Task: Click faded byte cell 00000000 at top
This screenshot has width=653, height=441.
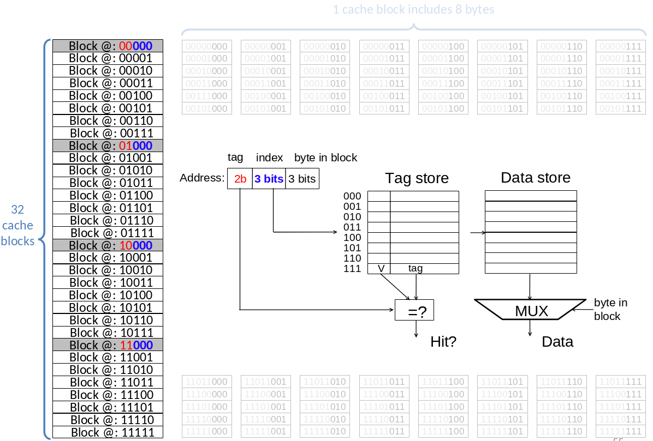Action: pyautogui.click(x=207, y=46)
